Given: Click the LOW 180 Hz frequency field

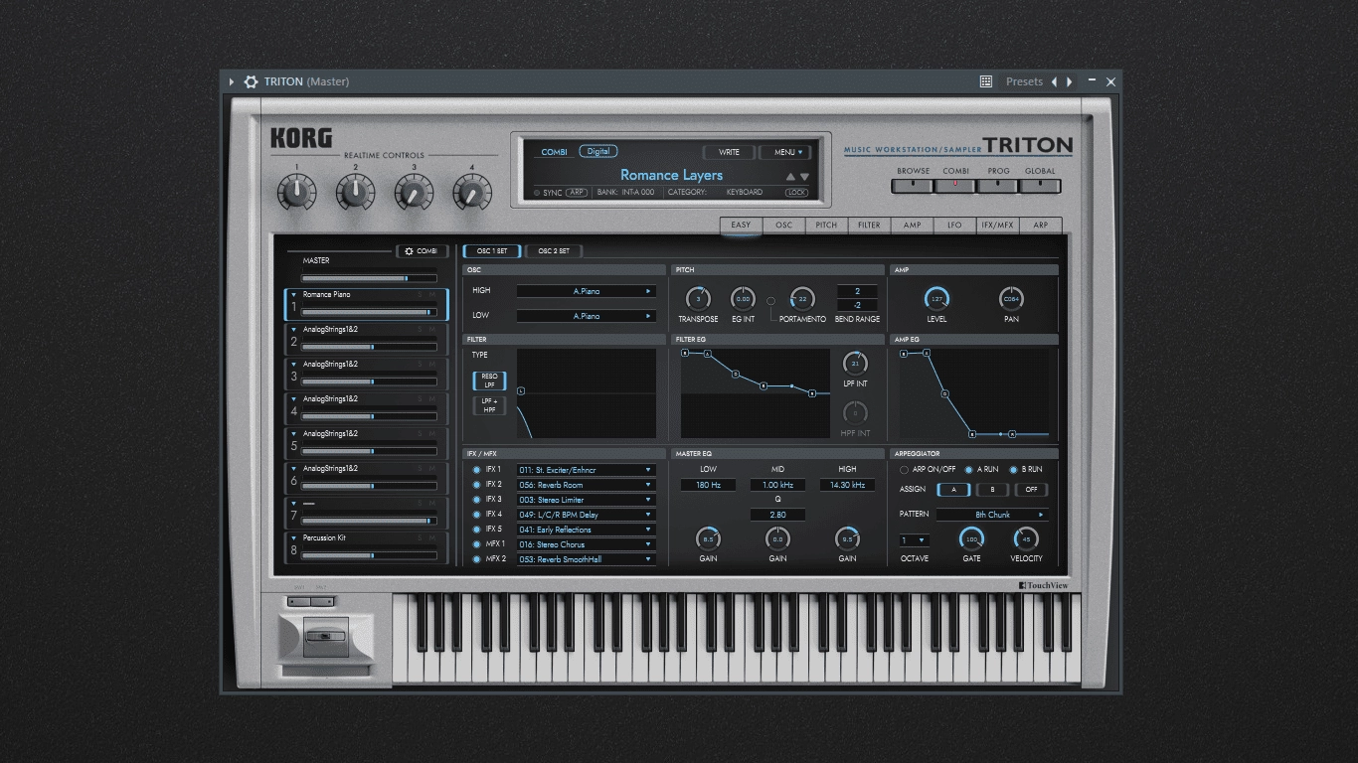Looking at the screenshot, I should pyautogui.click(x=708, y=485).
